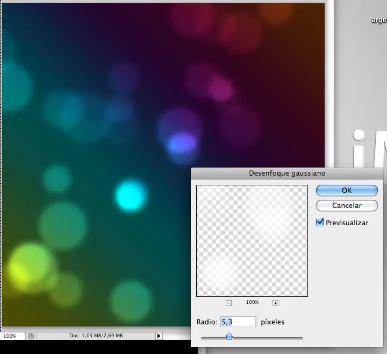This screenshot has height=354, width=387.
Task: Click the bright cyan bokeh circle on canvas
Action: click(x=132, y=195)
